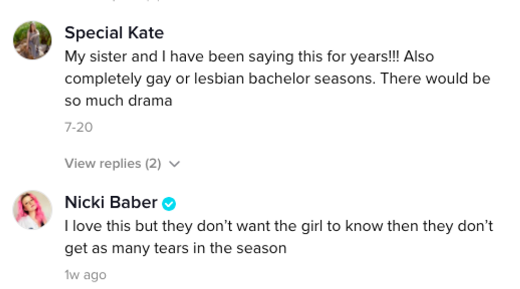The height and width of the screenshot is (289, 520).
Task: Open Nicki Baber's pink-haired avatar
Action: tap(32, 210)
